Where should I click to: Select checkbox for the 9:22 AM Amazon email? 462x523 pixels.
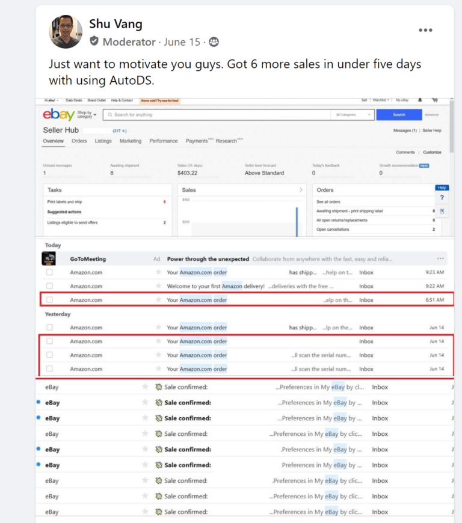(x=49, y=286)
